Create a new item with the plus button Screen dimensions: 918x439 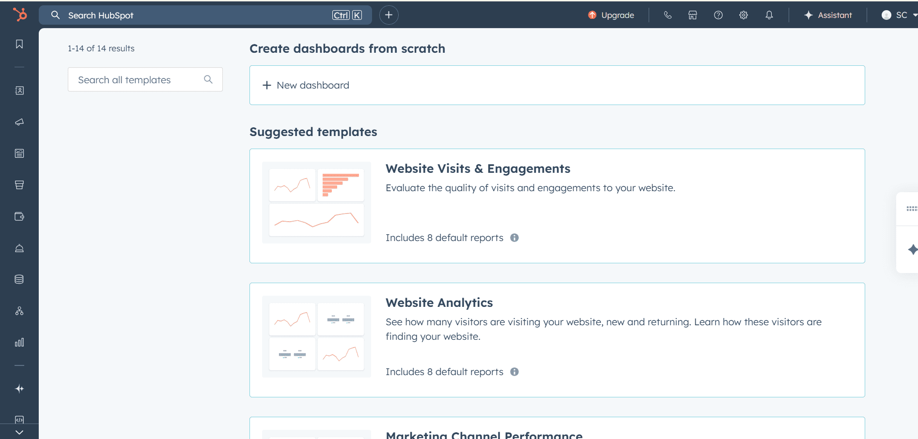[388, 15]
